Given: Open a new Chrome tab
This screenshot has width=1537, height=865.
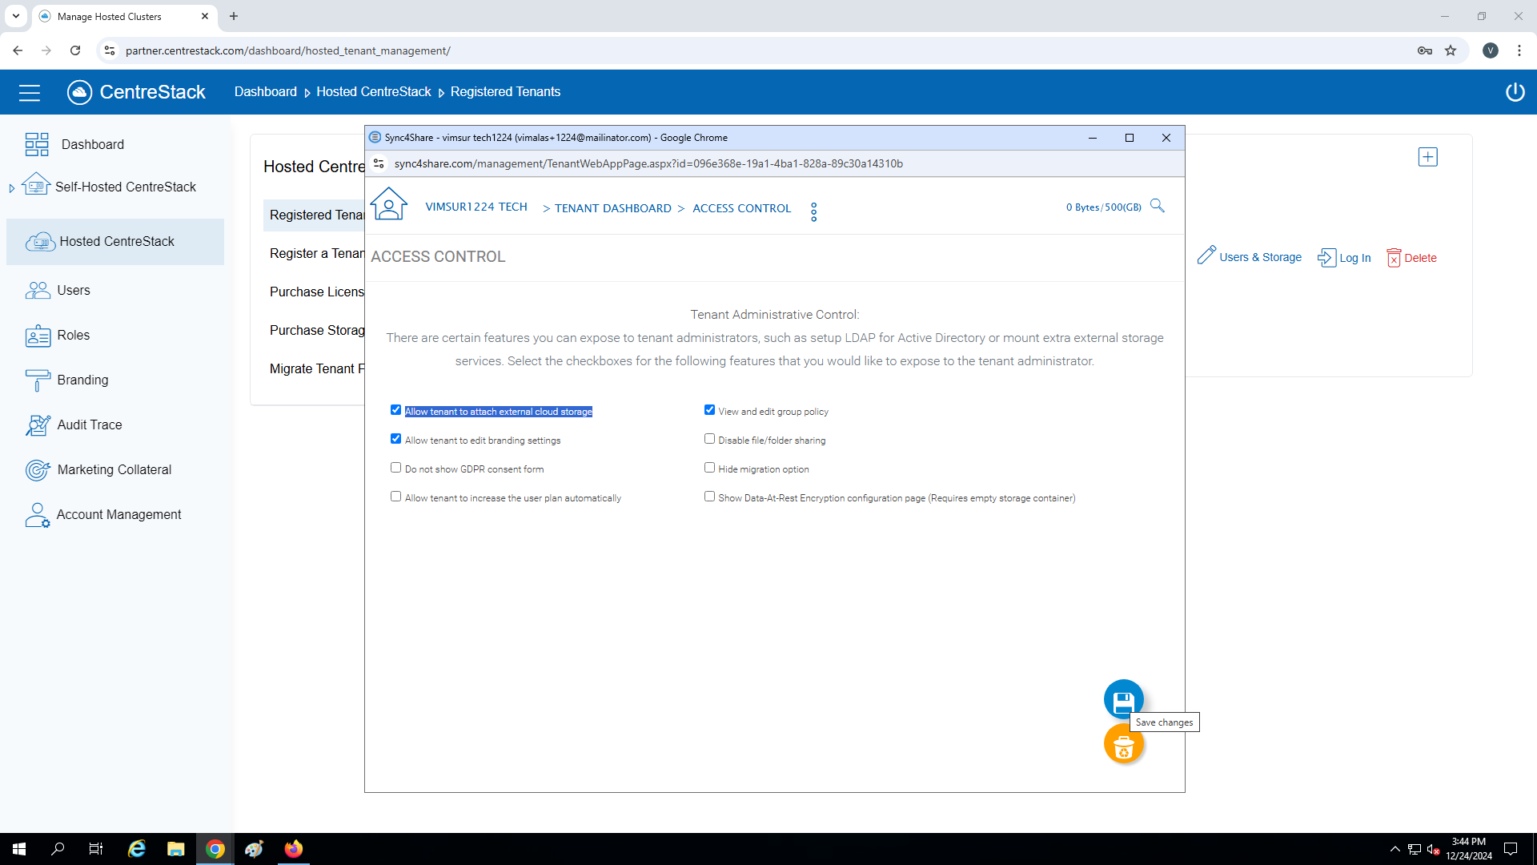Looking at the screenshot, I should [234, 16].
